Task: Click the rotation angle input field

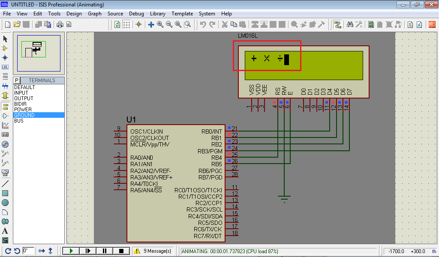Action: 28,251
